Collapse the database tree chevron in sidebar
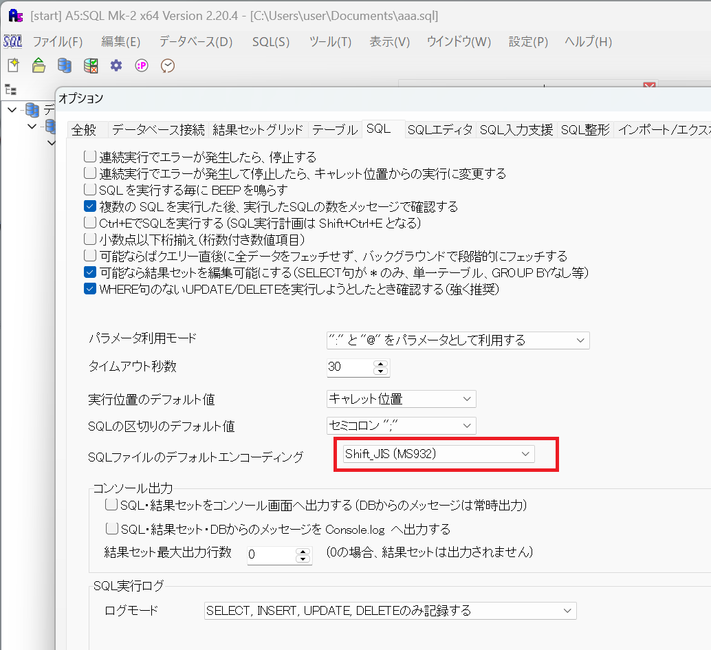Screen dimensions: 711x650 [11, 110]
